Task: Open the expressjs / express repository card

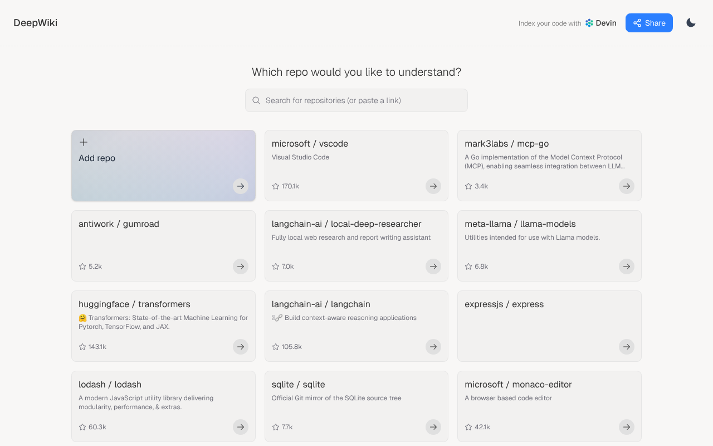Action: click(549, 326)
